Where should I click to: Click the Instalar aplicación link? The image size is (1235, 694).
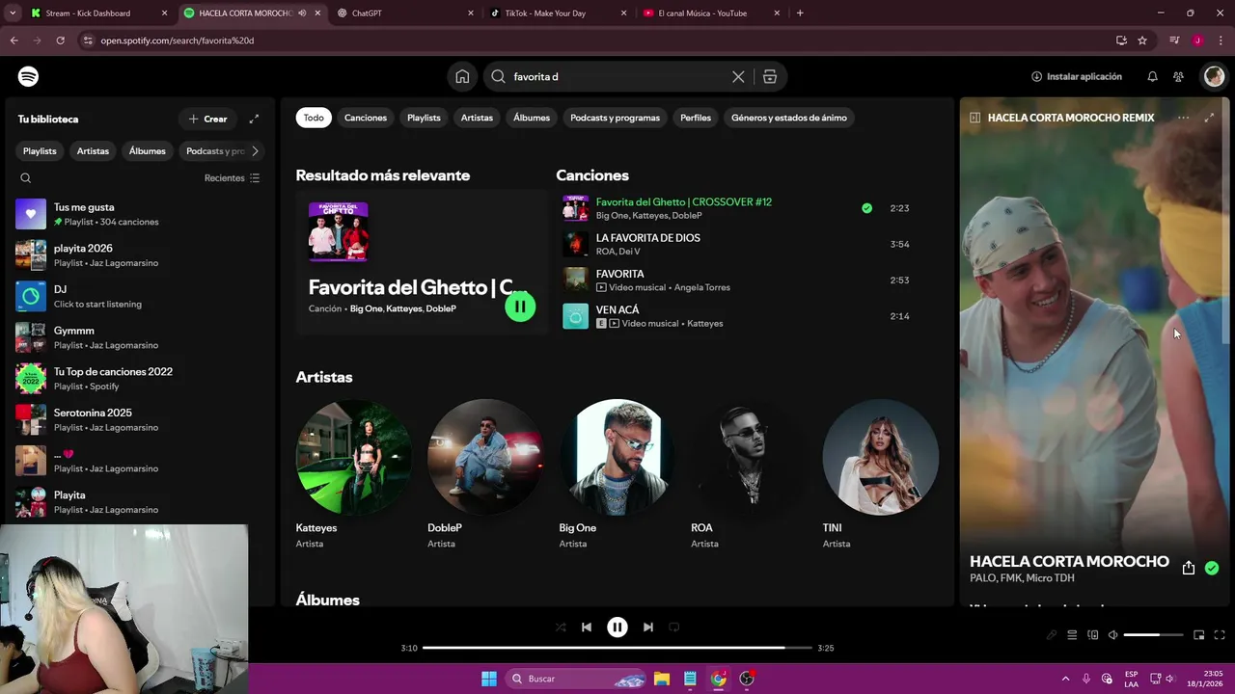pos(1077,76)
